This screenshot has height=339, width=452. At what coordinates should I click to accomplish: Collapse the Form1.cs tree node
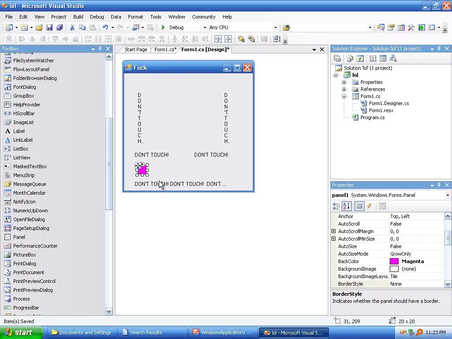click(344, 96)
